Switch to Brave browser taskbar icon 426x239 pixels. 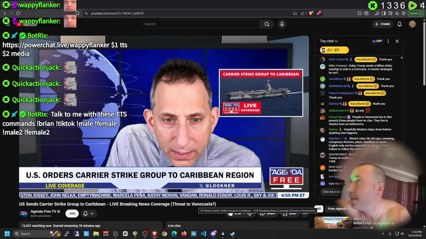coord(154,234)
